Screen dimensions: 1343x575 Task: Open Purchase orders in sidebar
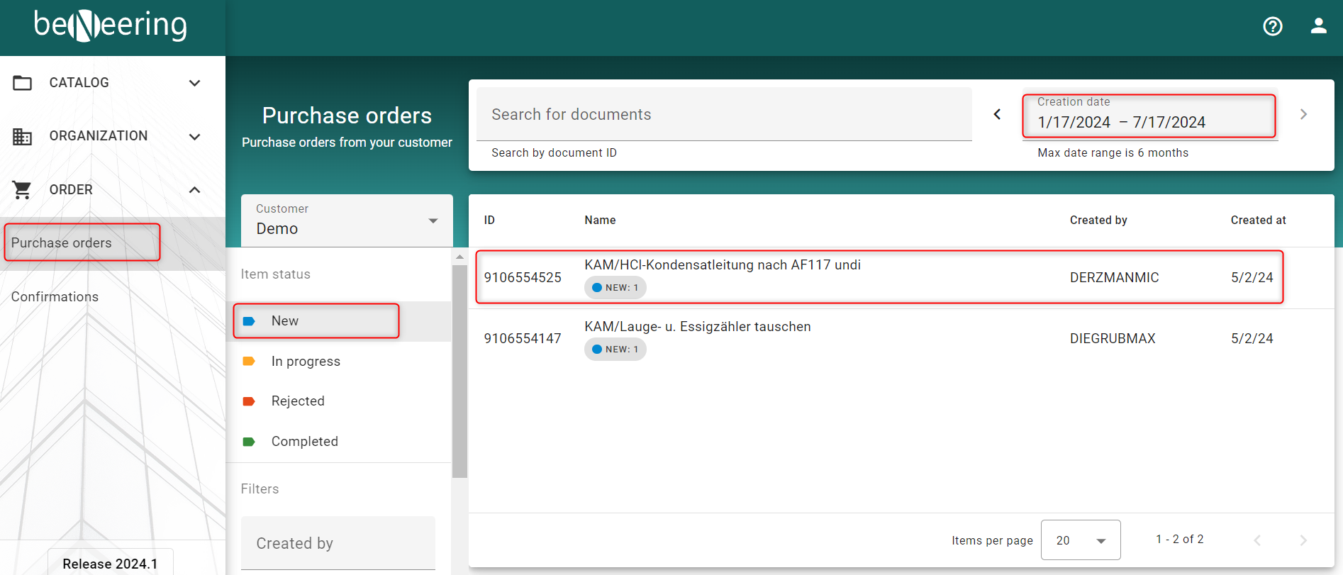pos(62,243)
